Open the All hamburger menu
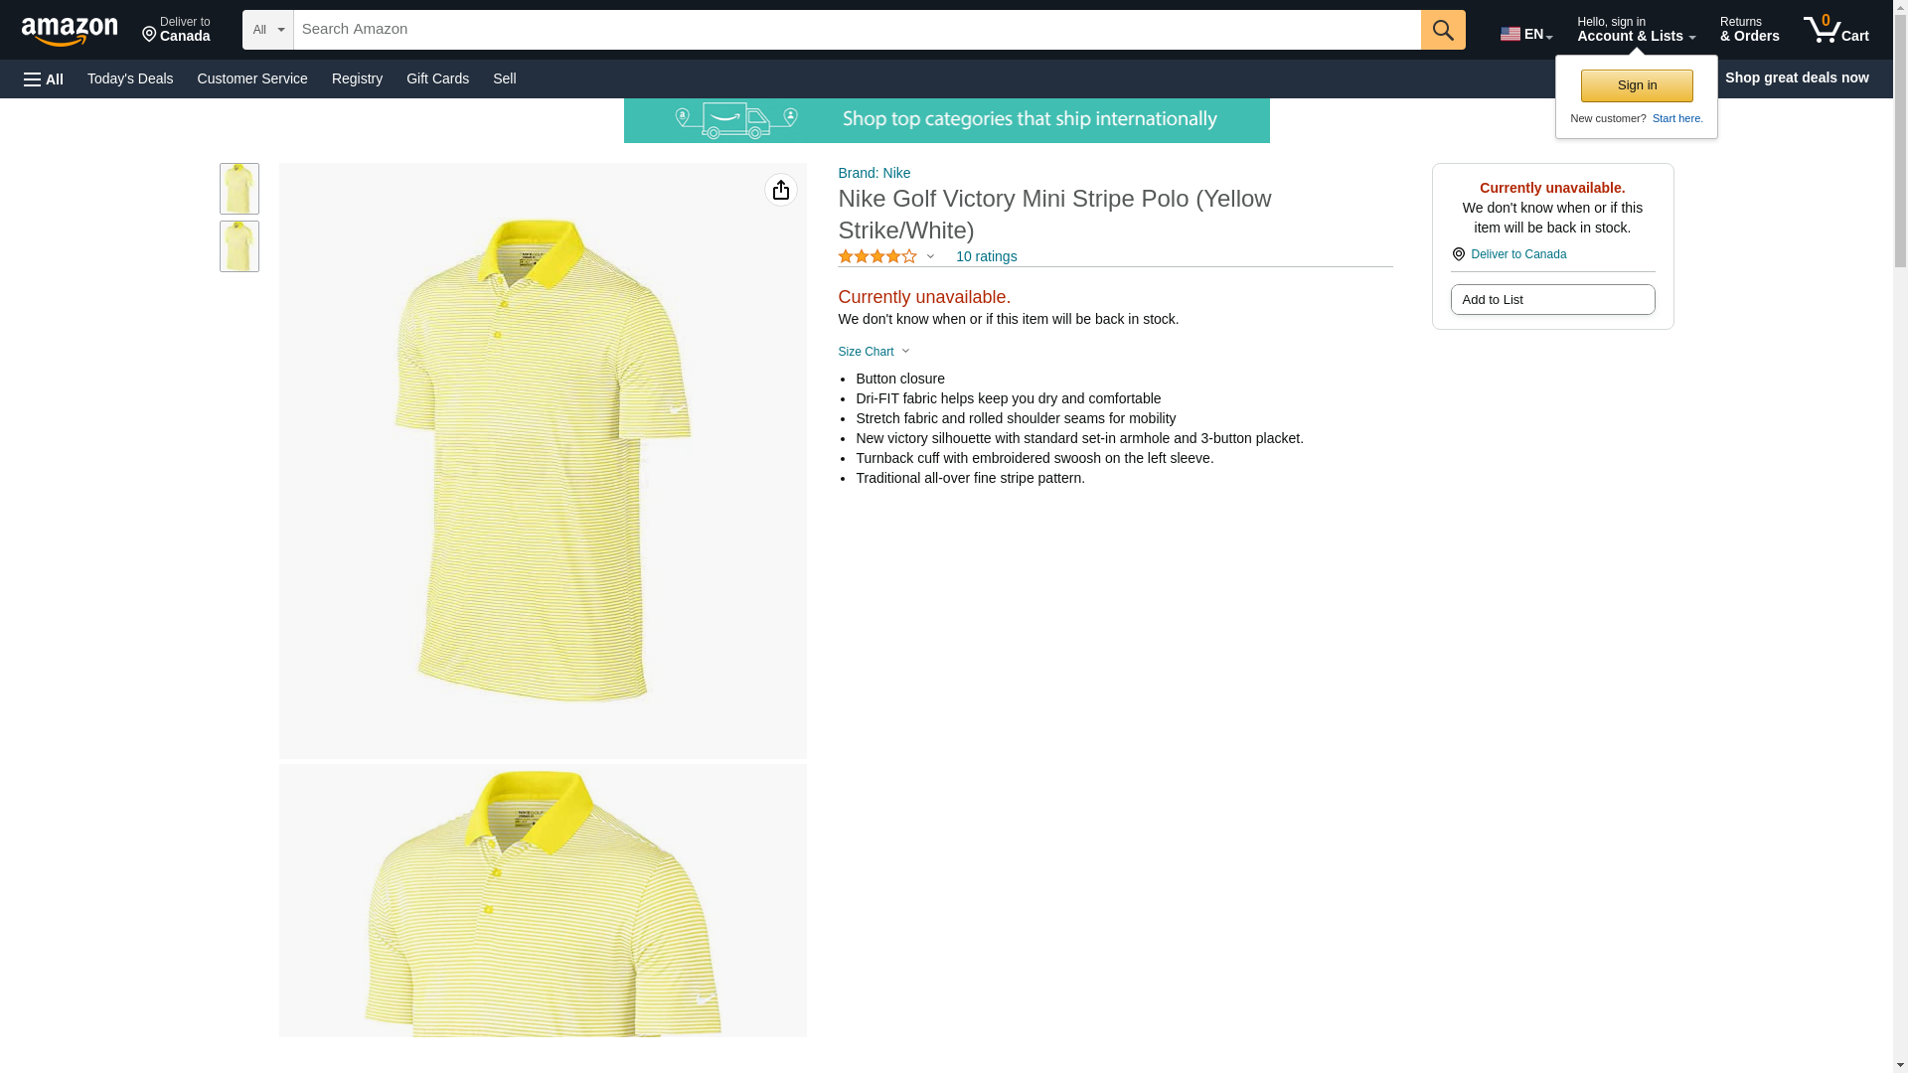Screen dimensions: 1908x1073 tap(44, 78)
